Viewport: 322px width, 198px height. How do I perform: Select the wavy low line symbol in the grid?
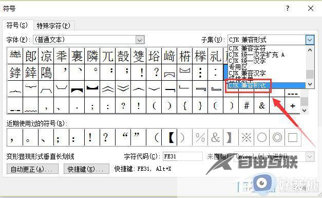pyautogui.click(x=31, y=105)
